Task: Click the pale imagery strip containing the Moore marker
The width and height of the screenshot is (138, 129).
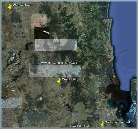Action: 55,71
